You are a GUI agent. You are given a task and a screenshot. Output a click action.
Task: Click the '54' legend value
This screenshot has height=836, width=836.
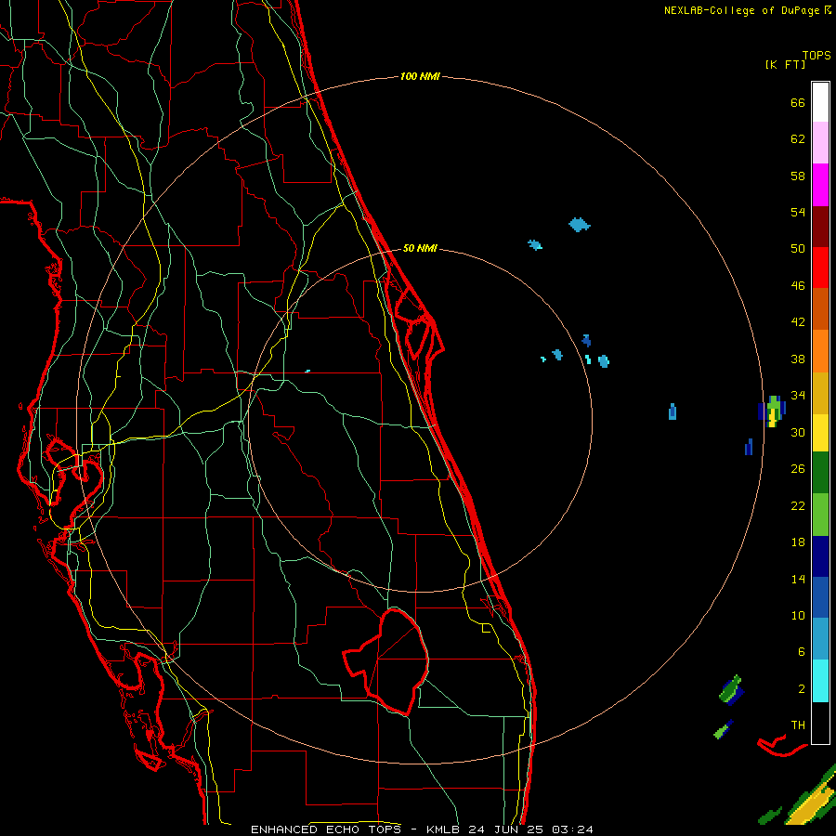pyautogui.click(x=798, y=212)
